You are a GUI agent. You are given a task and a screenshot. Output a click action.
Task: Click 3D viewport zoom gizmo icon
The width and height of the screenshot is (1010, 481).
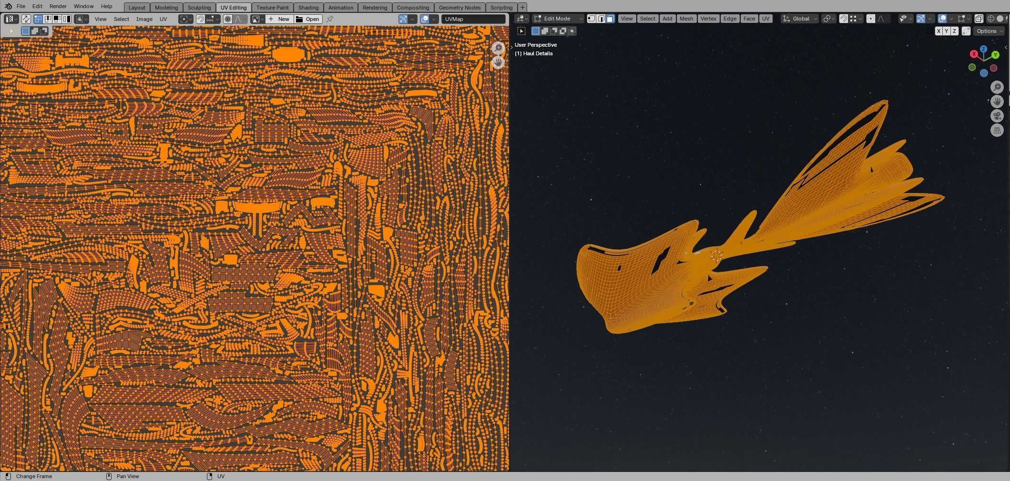click(x=997, y=87)
